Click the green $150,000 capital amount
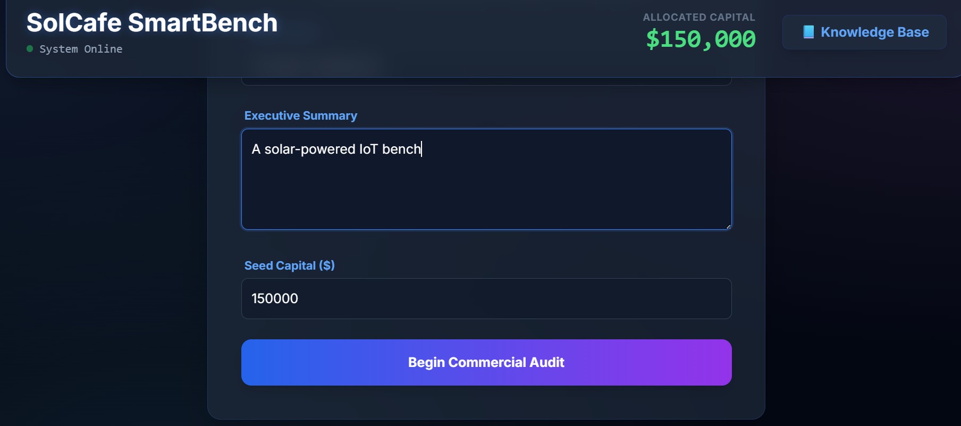This screenshot has height=426, width=961. coord(700,39)
